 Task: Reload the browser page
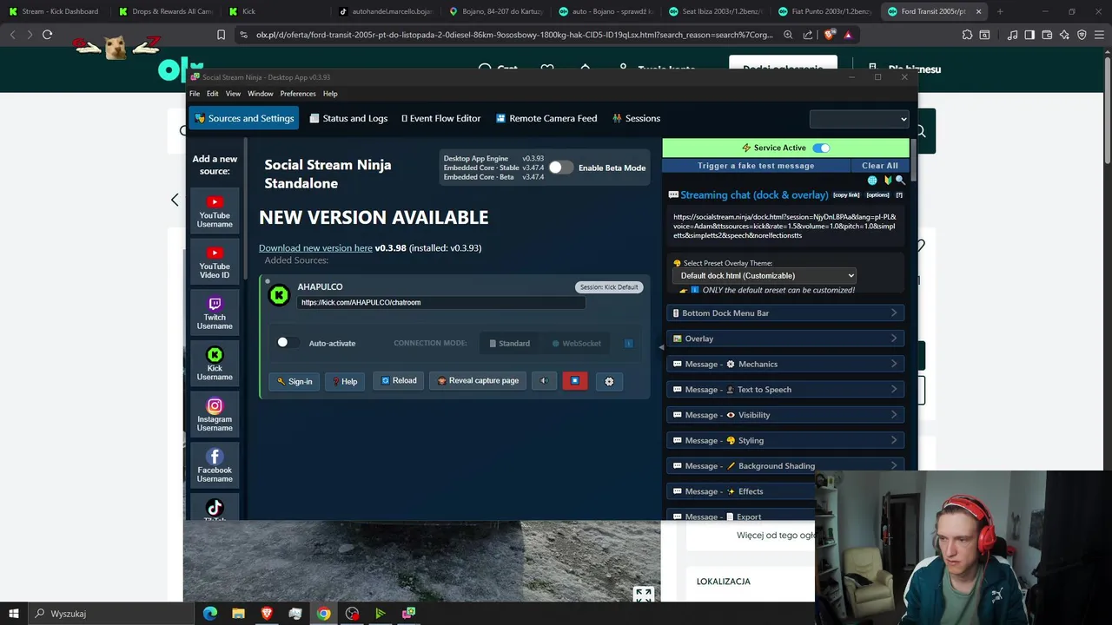[x=47, y=35]
